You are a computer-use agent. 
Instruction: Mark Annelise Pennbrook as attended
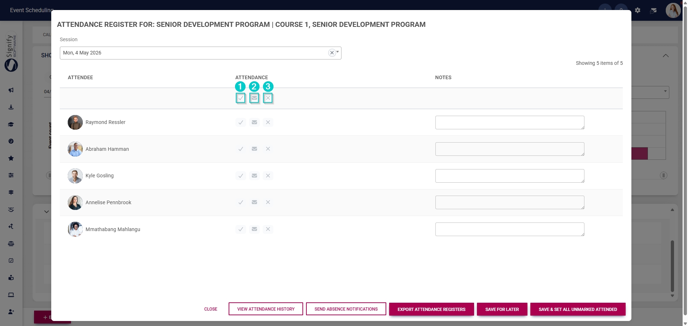241,202
